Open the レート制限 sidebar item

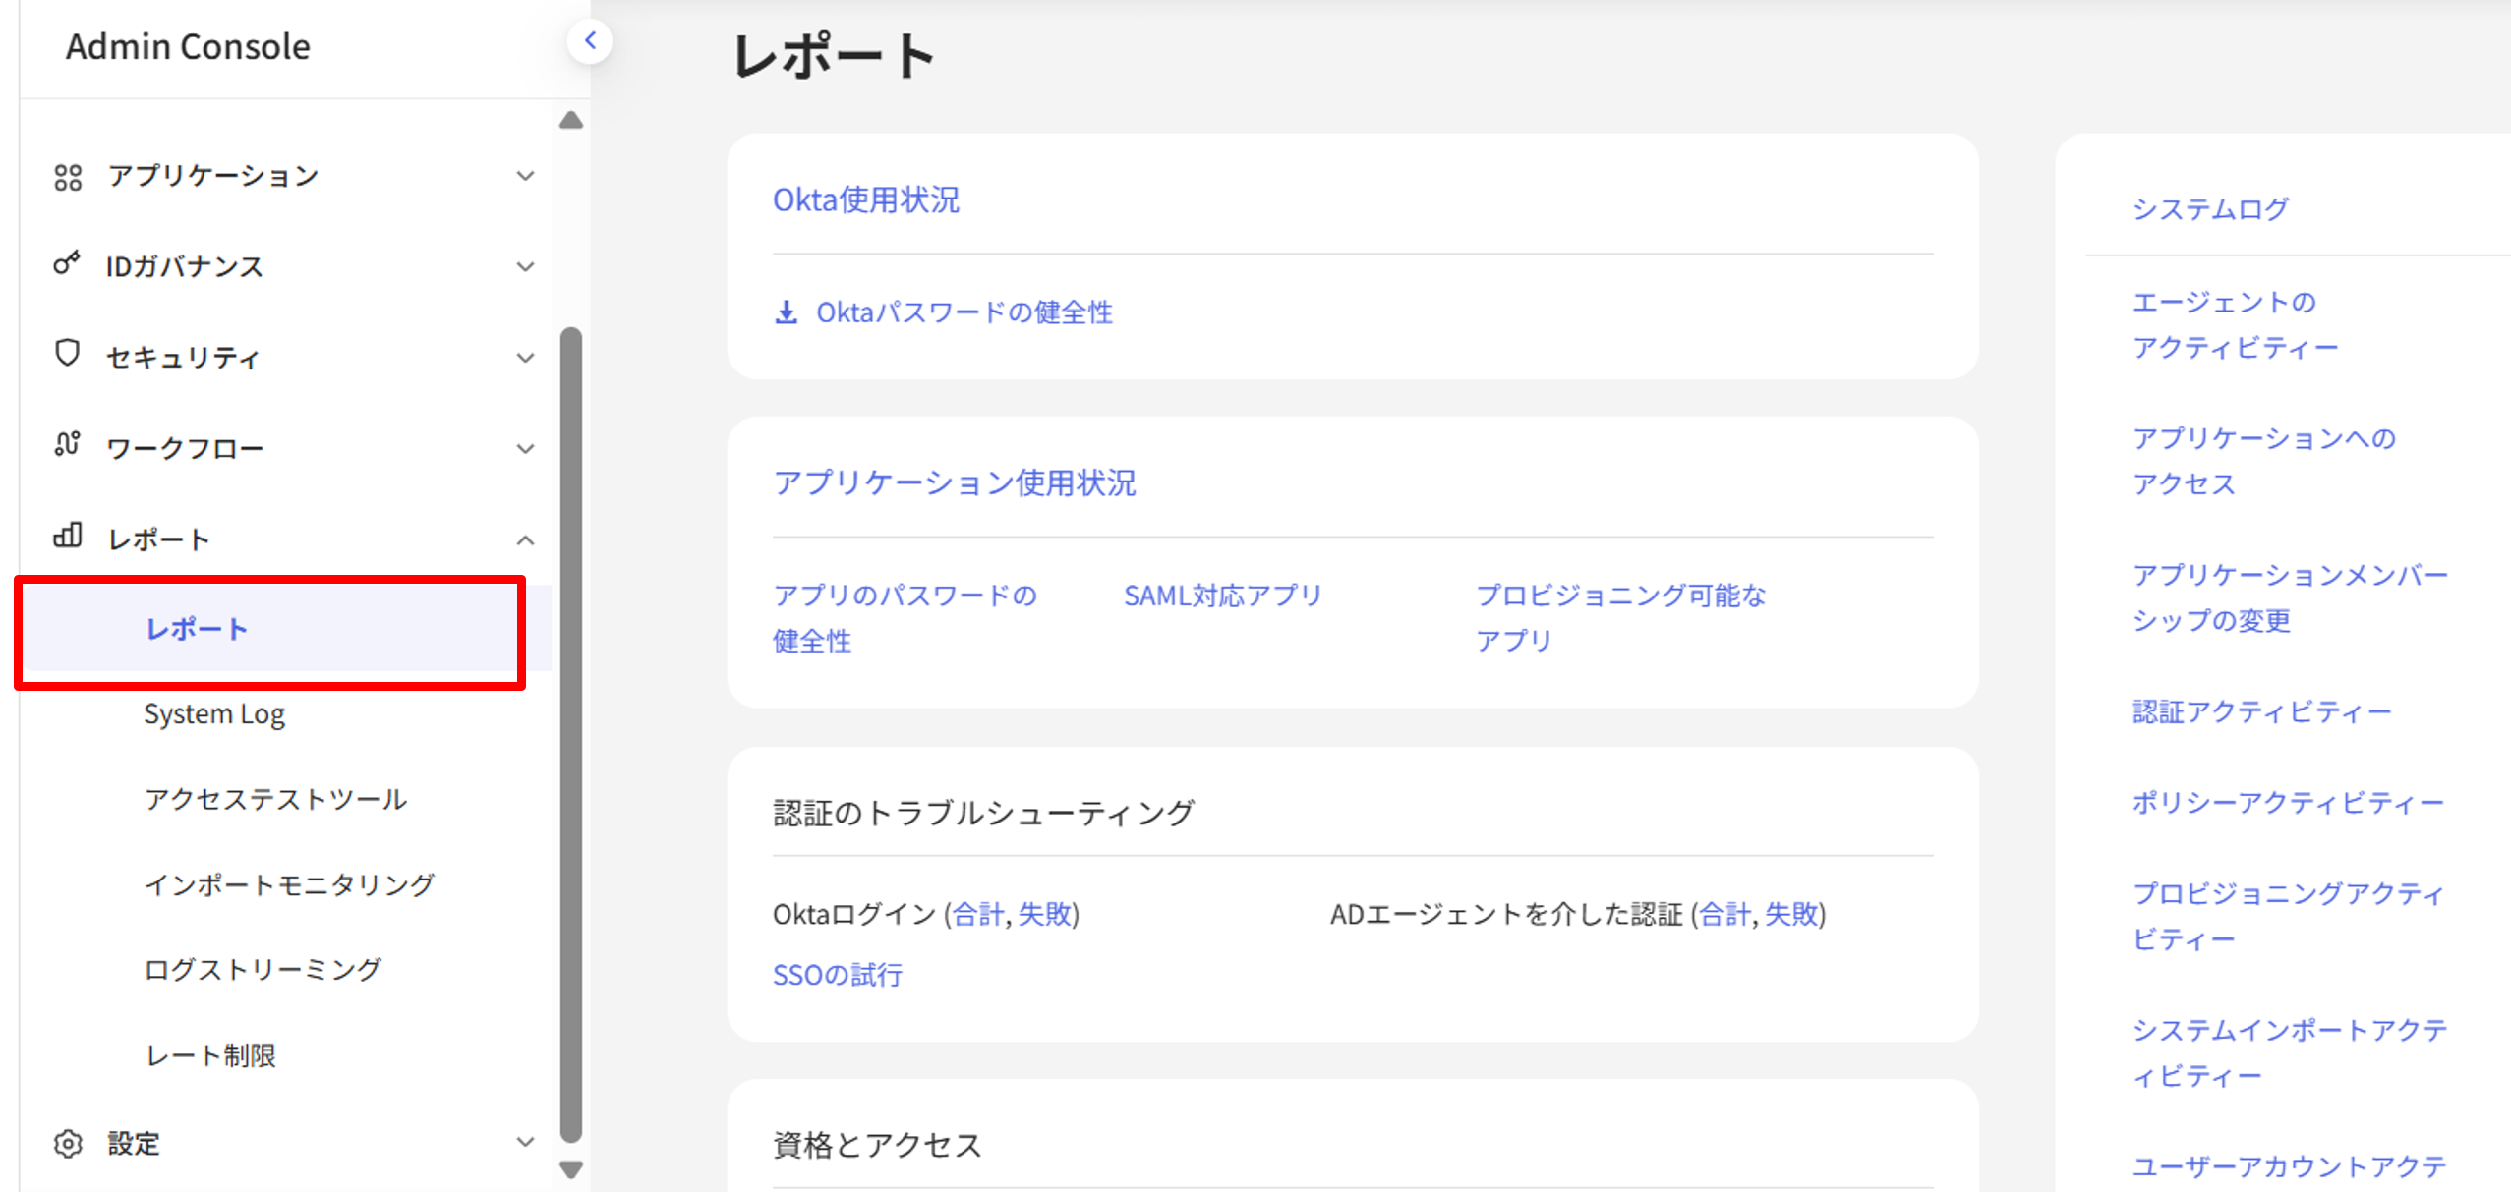click(x=210, y=1055)
